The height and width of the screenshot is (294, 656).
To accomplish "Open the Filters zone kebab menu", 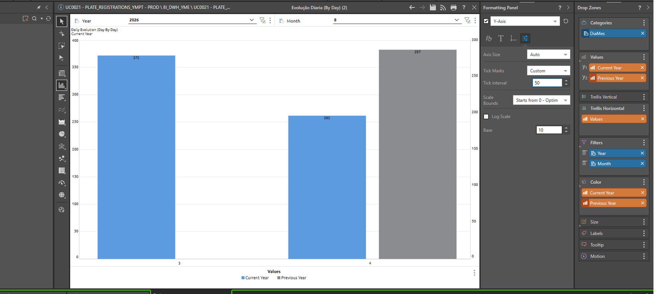I will (x=644, y=143).
